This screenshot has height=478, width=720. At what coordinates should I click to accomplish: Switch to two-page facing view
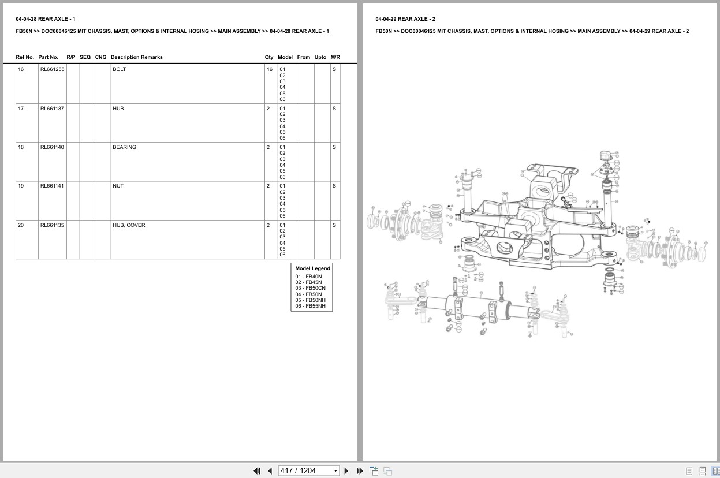tap(716, 471)
